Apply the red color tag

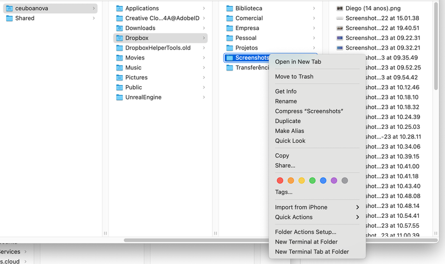point(280,181)
